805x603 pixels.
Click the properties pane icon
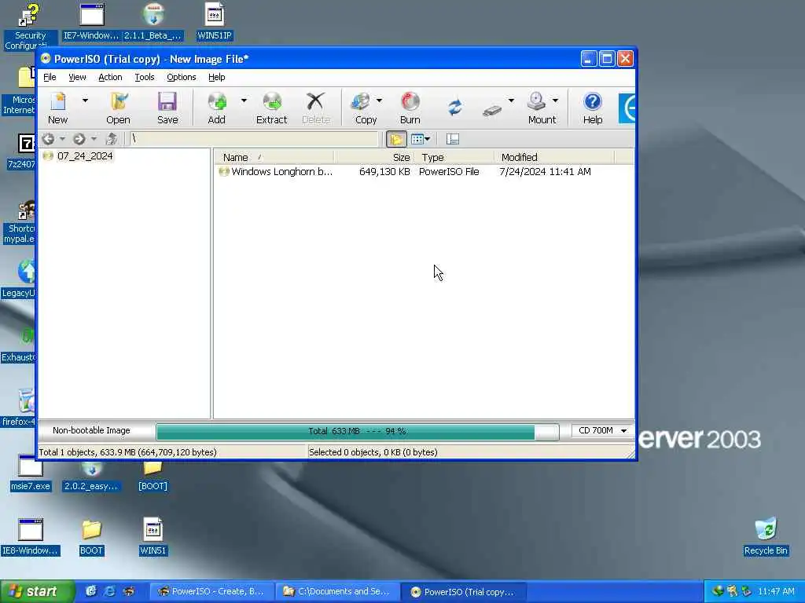coord(452,139)
